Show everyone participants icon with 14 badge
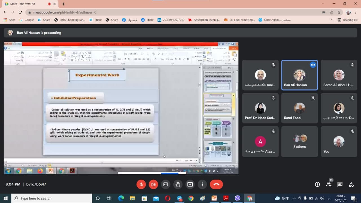The image size is (361, 203). coord(329,184)
